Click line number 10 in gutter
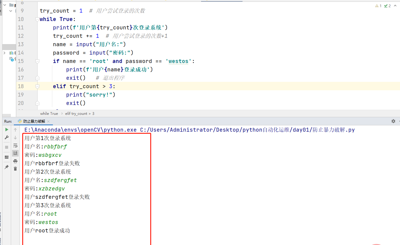The height and width of the screenshot is (245, 400). coord(20,19)
